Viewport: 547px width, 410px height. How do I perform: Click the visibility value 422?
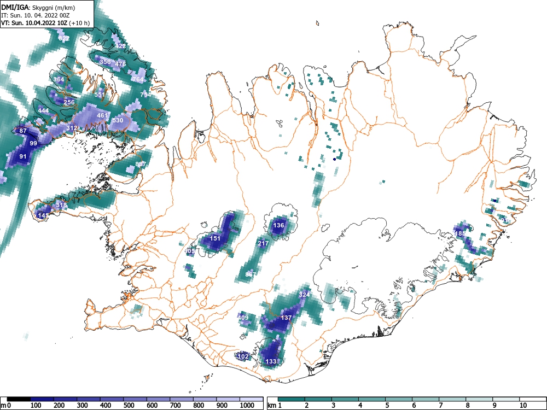click(x=120, y=46)
